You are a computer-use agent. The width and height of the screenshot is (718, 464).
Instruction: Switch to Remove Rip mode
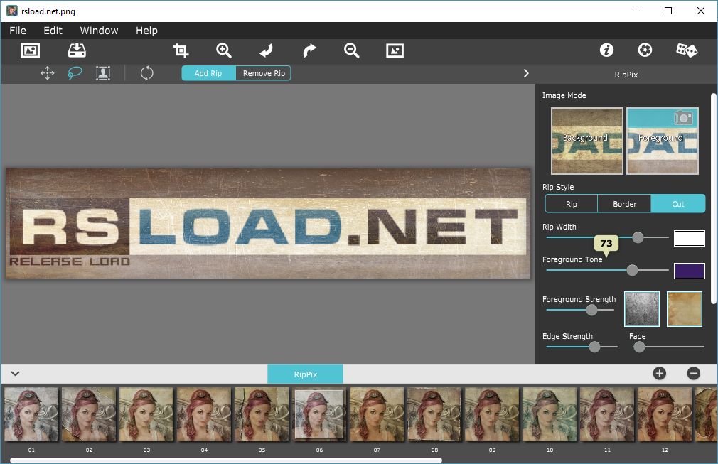coord(264,73)
